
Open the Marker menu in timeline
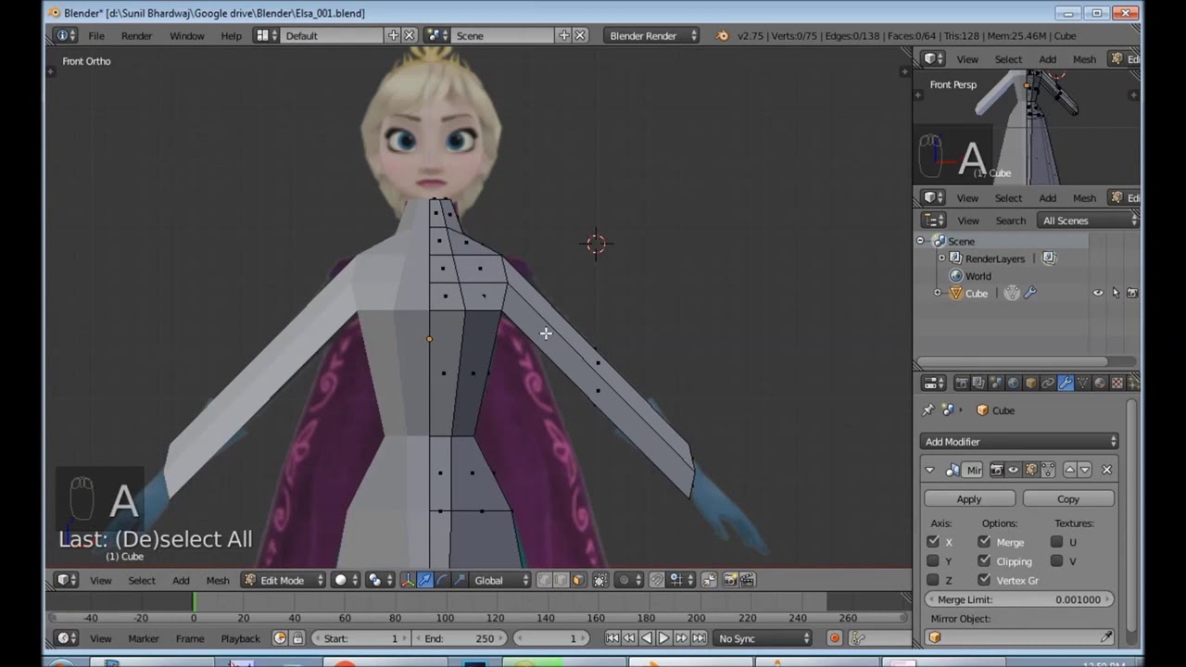click(x=144, y=638)
